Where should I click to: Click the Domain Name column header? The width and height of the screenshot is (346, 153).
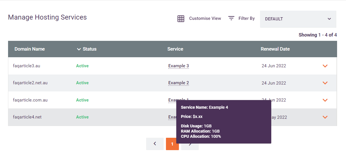(30, 49)
